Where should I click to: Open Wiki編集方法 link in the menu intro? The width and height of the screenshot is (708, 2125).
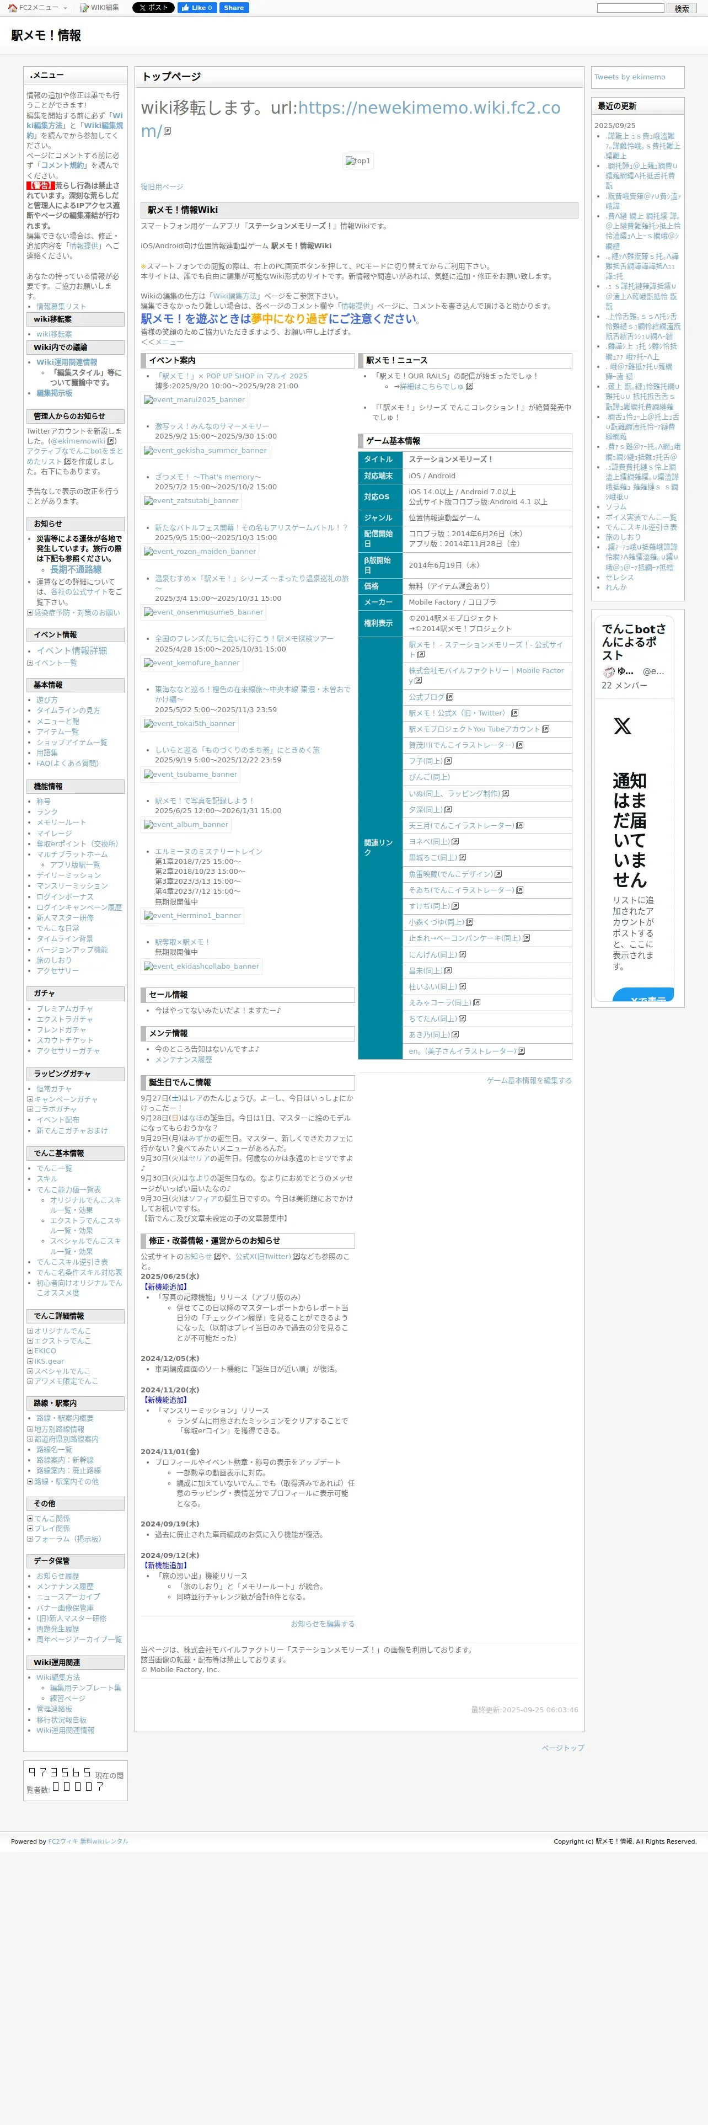[74, 120]
